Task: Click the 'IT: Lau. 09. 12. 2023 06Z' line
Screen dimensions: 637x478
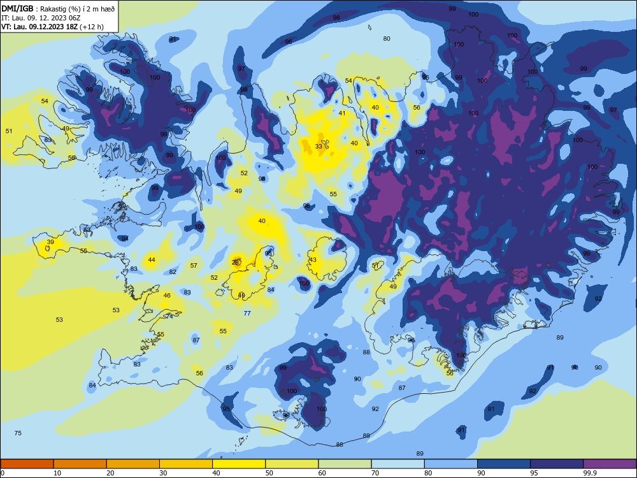Action: (x=41, y=18)
